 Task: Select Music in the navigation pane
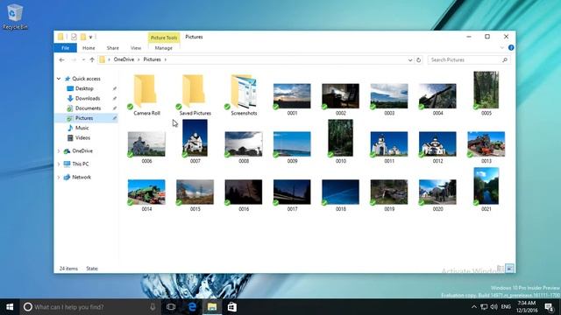tap(82, 128)
